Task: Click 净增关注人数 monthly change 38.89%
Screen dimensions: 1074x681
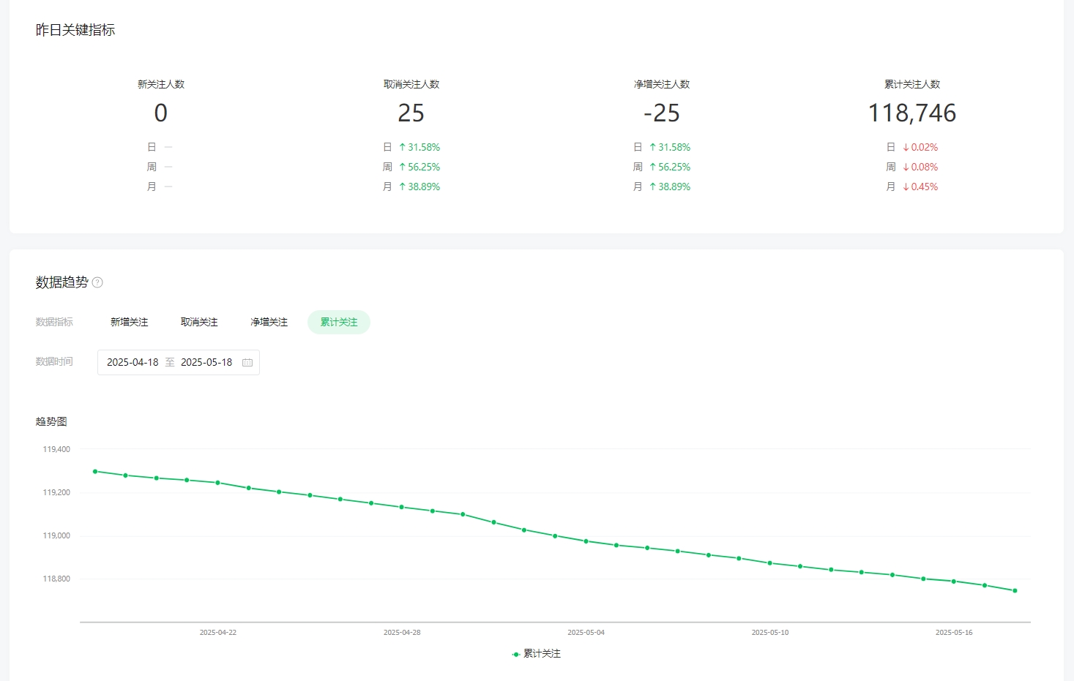Action: [670, 187]
